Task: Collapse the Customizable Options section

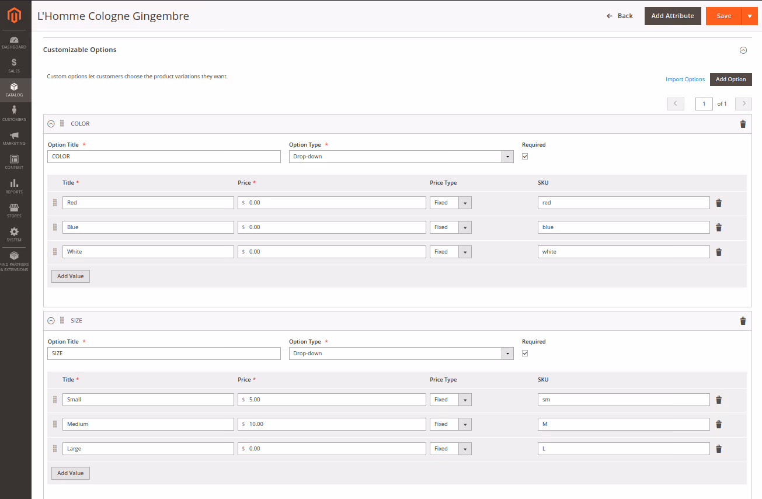Action: tap(743, 50)
